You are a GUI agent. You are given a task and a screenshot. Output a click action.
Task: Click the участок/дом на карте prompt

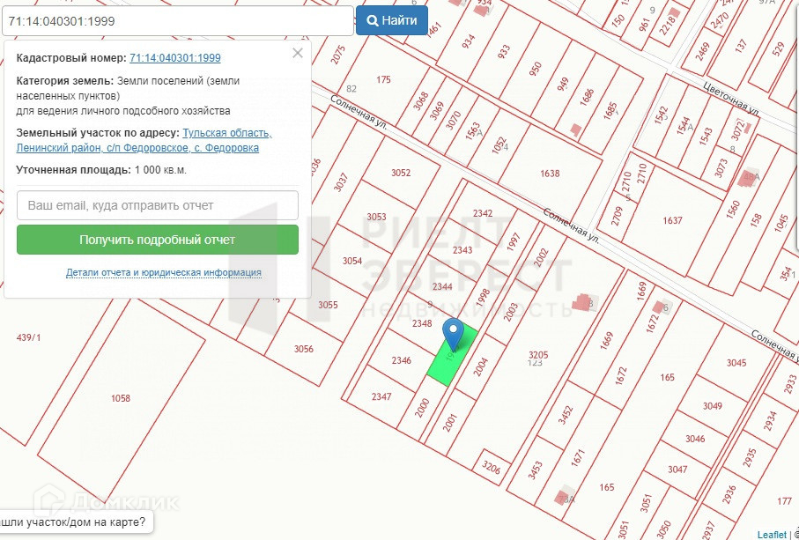[x=76, y=522]
